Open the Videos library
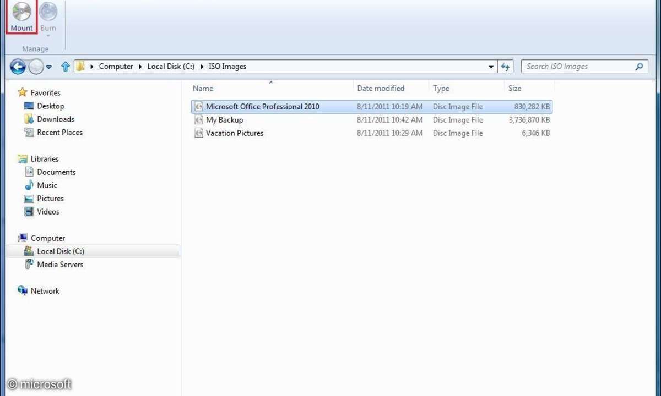Image resolution: width=661 pixels, height=396 pixels. pyautogui.click(x=48, y=212)
